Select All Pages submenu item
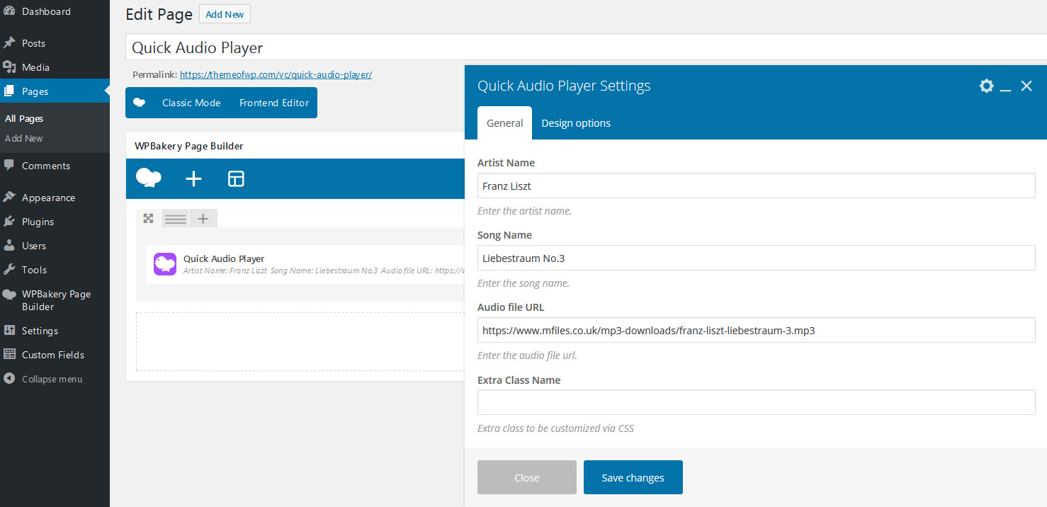The height and width of the screenshot is (507, 1047). [24, 118]
